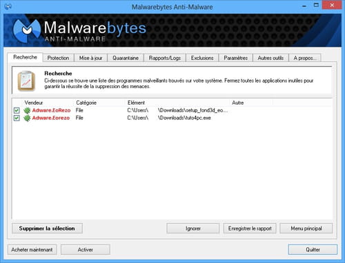The image size is (345, 263).
Task: Maximize the Malwarebytes window
Action: pyautogui.click(x=316, y=5)
